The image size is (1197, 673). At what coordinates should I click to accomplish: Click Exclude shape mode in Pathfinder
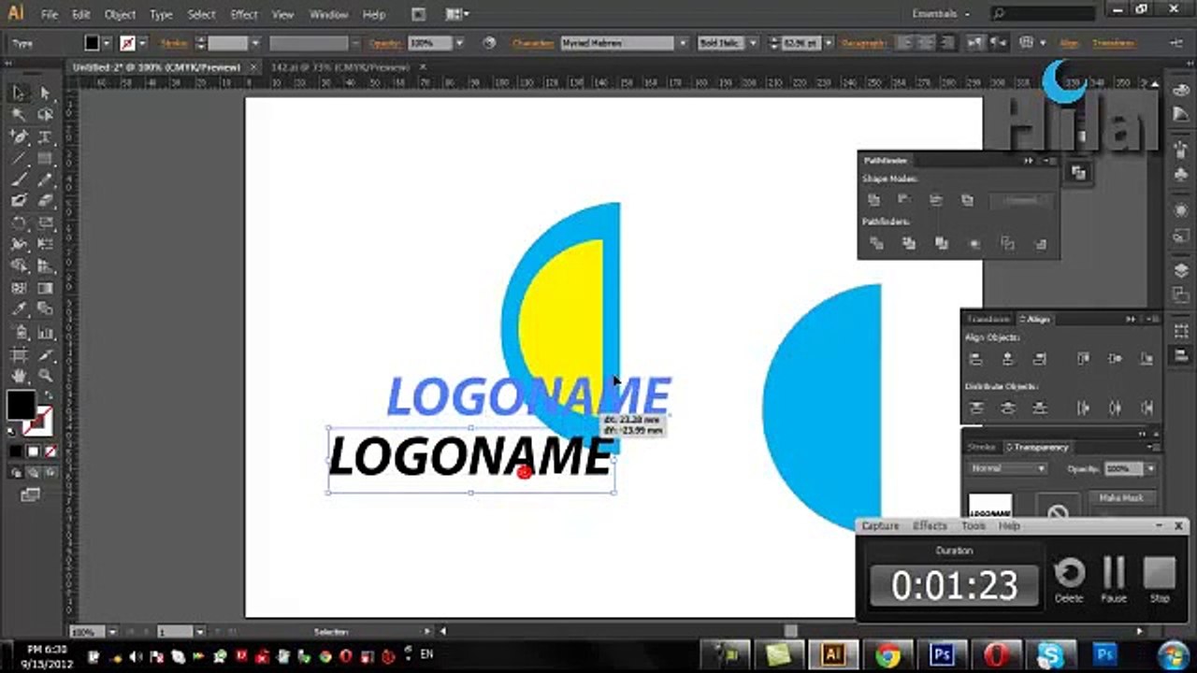pyautogui.click(x=967, y=200)
